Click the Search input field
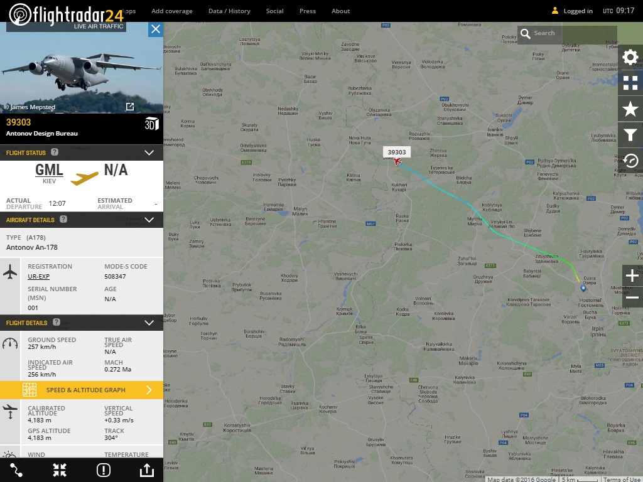This screenshot has width=643, height=482. 567,33
